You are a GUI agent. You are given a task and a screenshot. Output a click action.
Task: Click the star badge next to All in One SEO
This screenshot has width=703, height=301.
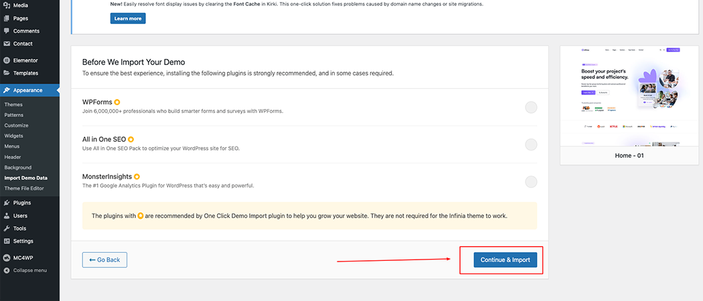point(131,139)
